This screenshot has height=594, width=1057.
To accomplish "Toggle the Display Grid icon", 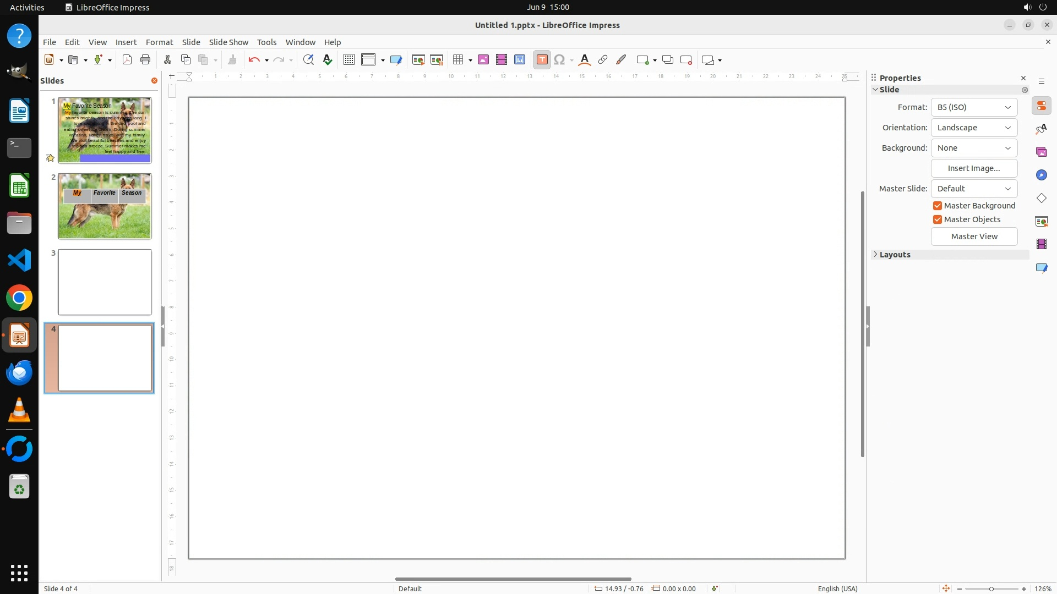I will [349, 60].
